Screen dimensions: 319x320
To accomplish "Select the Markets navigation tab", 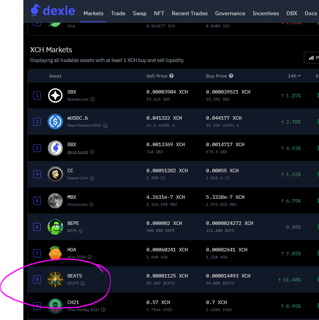I will coord(93,13).
